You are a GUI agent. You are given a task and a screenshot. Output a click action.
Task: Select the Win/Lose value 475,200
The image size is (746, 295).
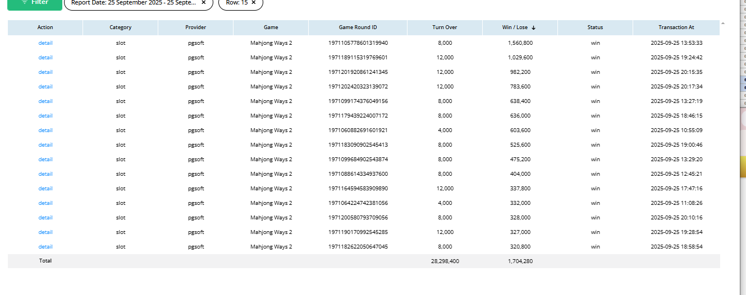pyautogui.click(x=520, y=159)
